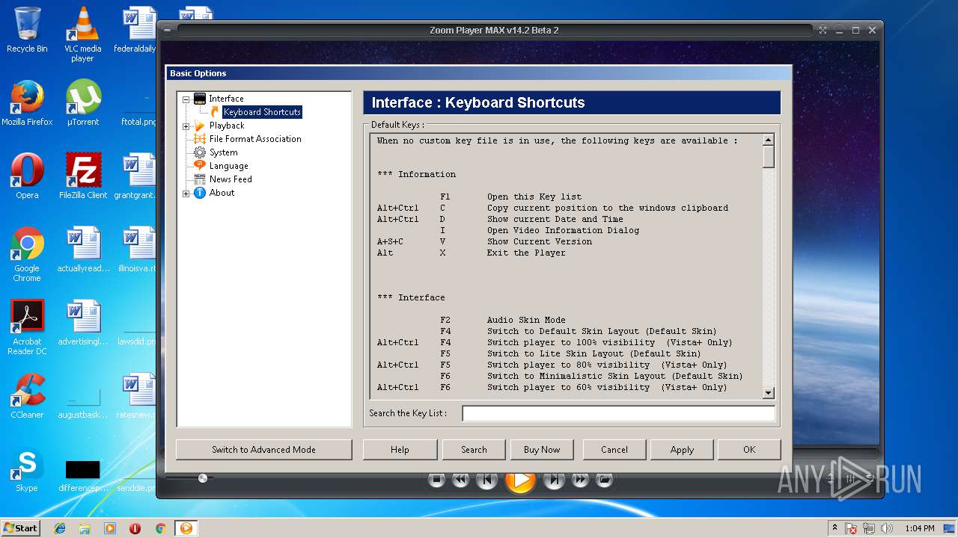The width and height of the screenshot is (958, 538).
Task: Click the Interface monitor icon
Action: (199, 99)
